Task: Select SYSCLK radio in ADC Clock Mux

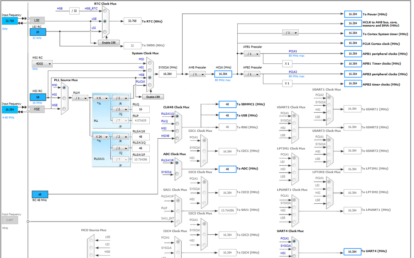Action: point(177,174)
